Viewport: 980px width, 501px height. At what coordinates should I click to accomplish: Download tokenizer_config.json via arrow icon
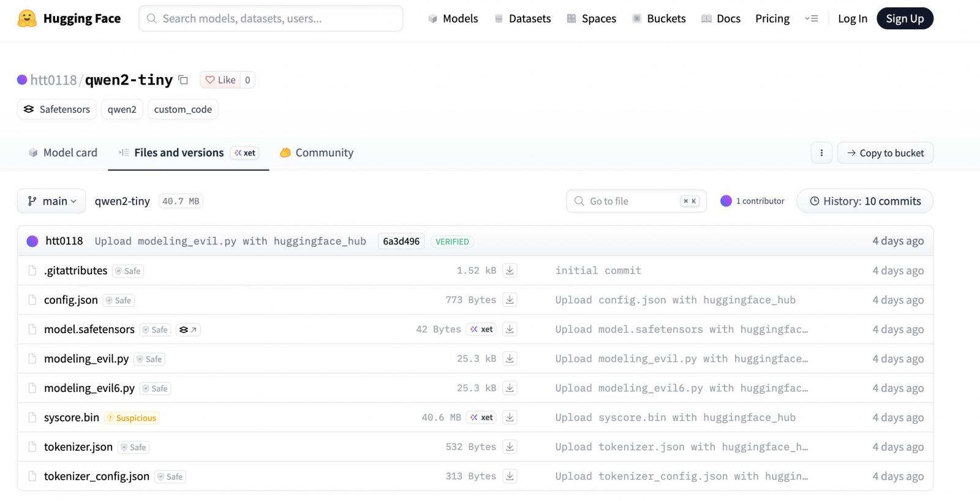[x=510, y=476]
